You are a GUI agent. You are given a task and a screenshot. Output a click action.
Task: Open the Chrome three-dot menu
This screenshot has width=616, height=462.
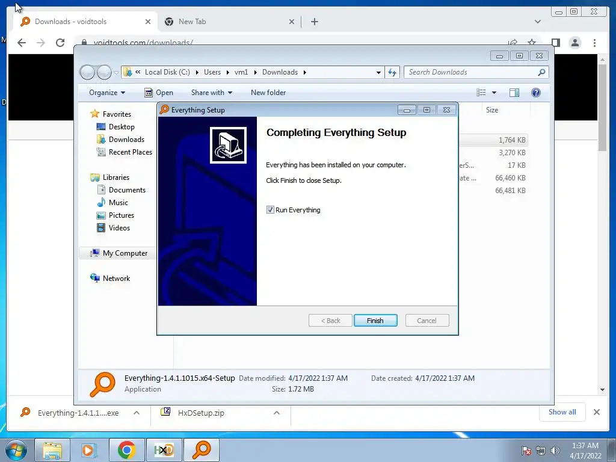[595, 43]
